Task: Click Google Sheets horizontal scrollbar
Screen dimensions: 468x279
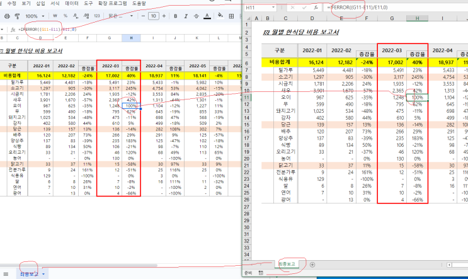Action: point(80,265)
